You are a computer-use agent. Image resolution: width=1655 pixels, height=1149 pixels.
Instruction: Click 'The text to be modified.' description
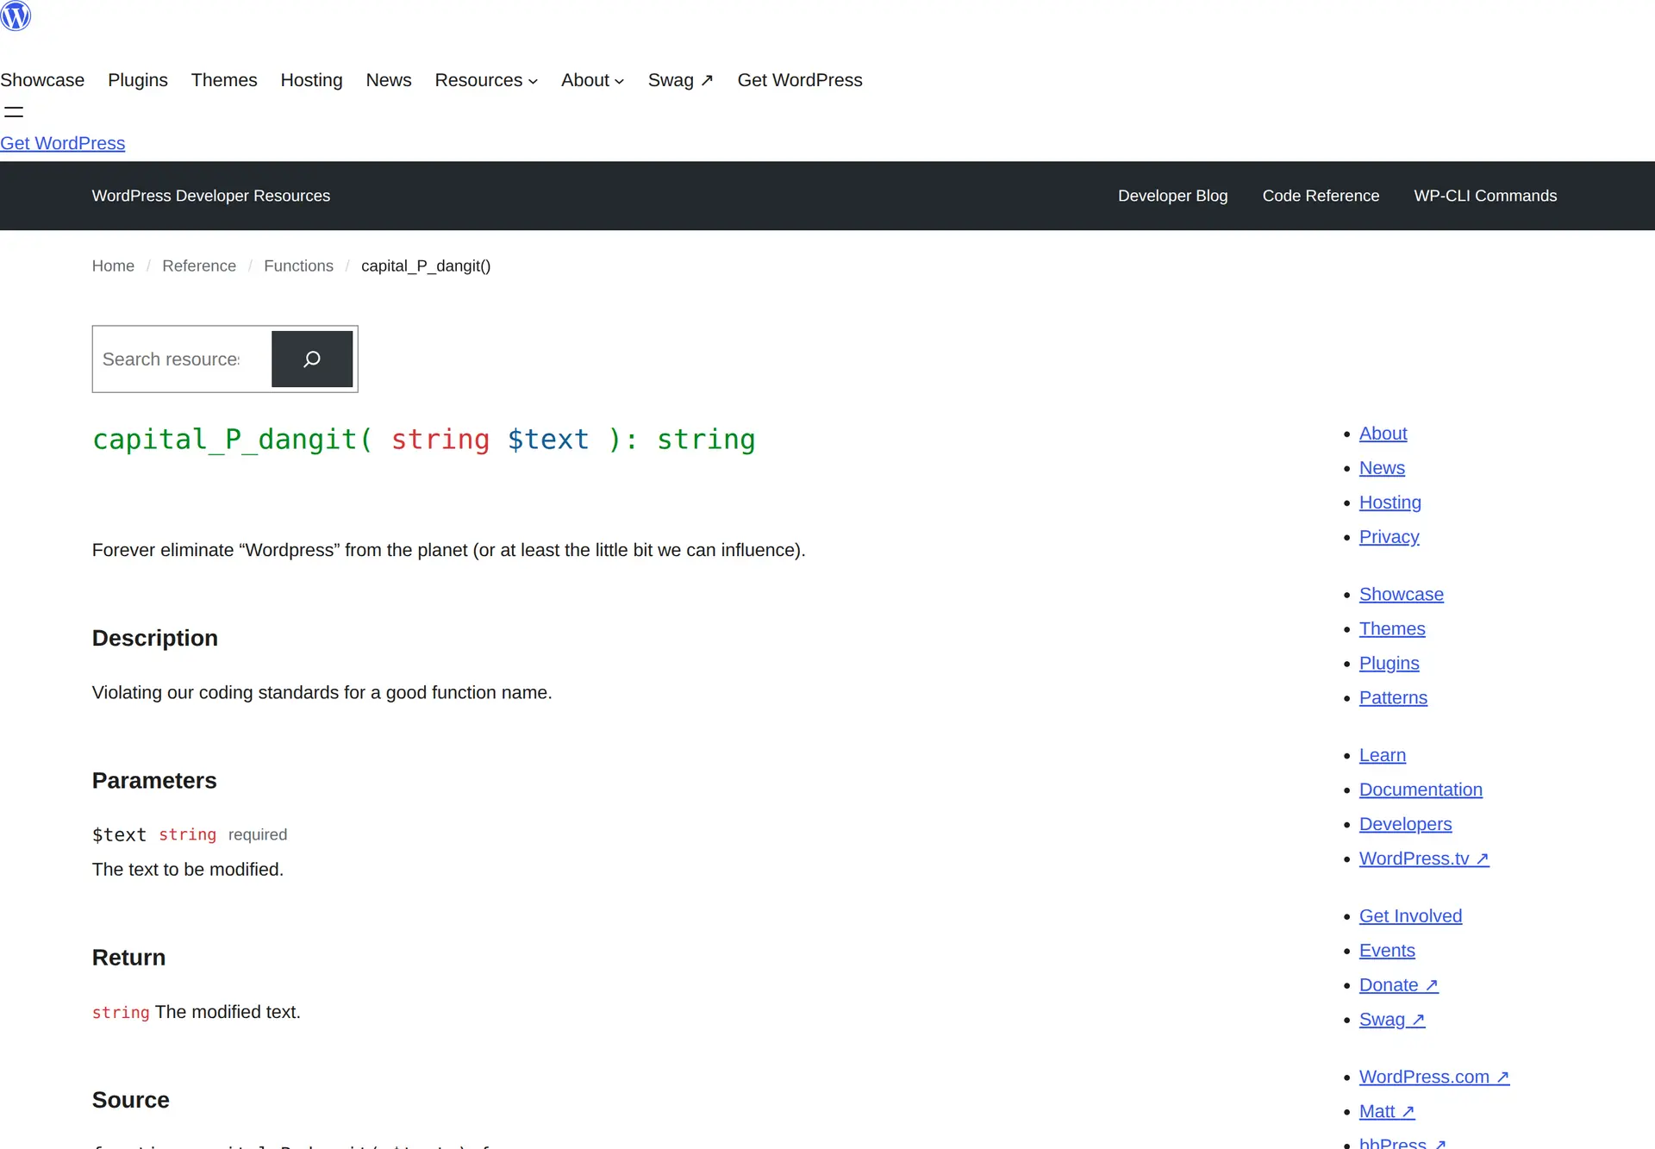pyautogui.click(x=188, y=870)
